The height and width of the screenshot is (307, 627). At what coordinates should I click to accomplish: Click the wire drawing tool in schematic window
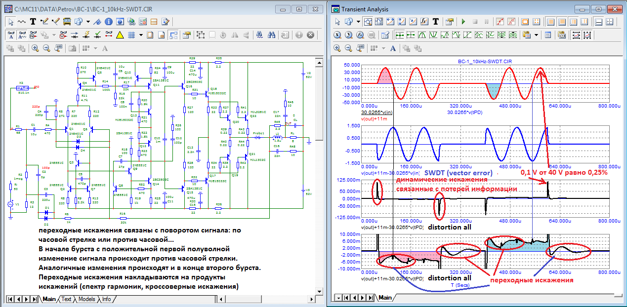[45, 22]
